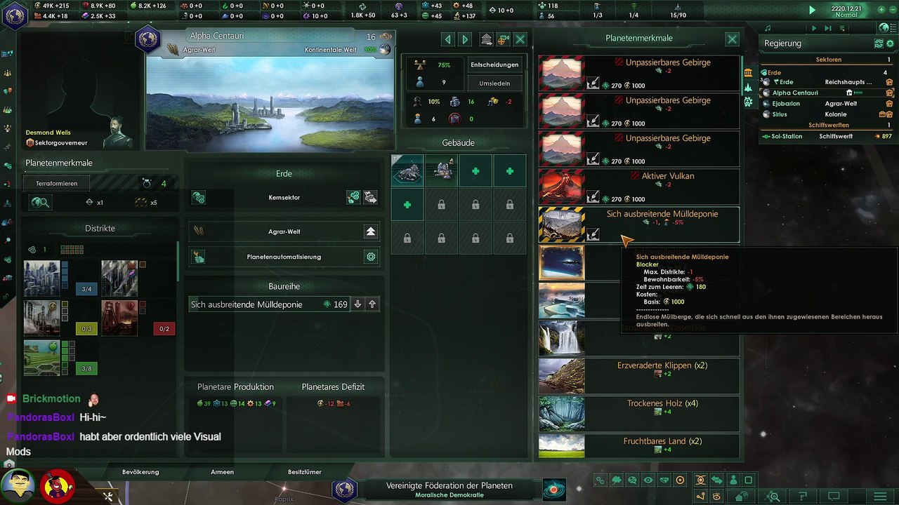This screenshot has height=505, width=899.
Task: Select the mining district thumbnail 0/2
Action: click(119, 318)
